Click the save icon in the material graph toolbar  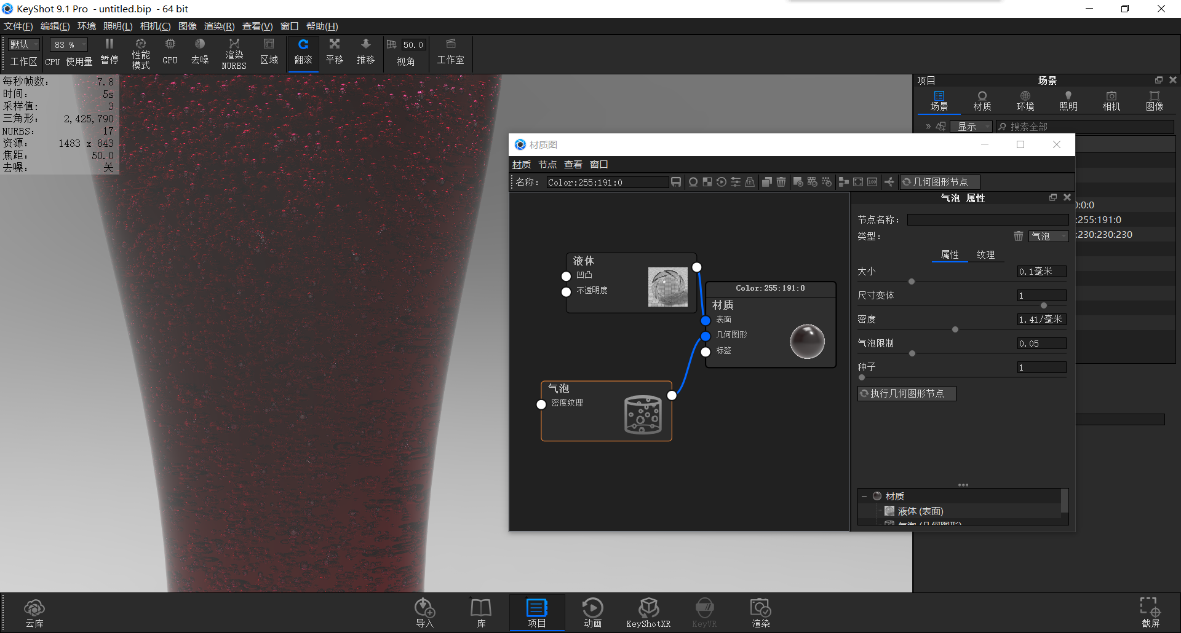676,182
